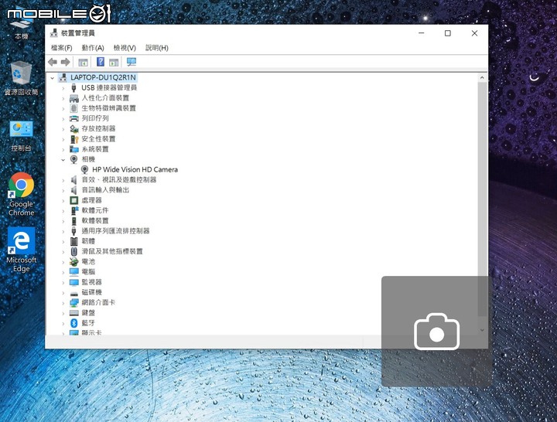Click the 人性化介面裝置 device icon
The height and width of the screenshot is (422, 557).
[x=74, y=98]
